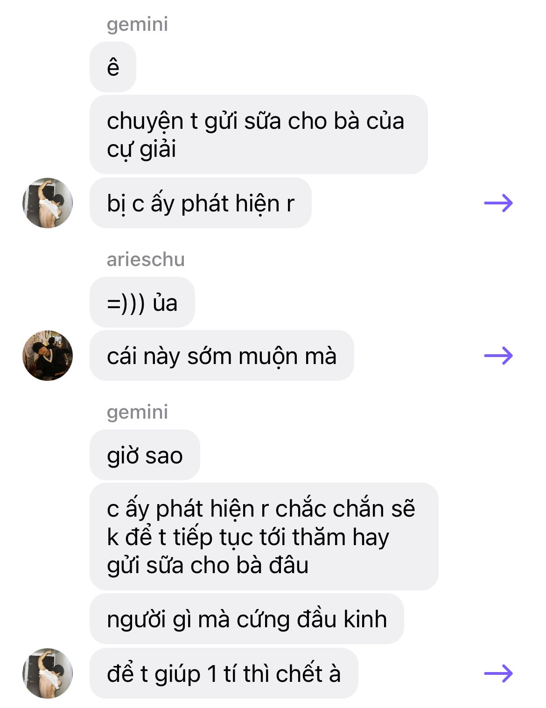
Task: Open gemini's avatar next to 'bị c ấy phát hiện r'
Action: click(x=48, y=203)
